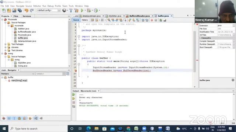Screen dimensions: 236x132
Task: Expand the Test Packages node
Action: (x=6, y=44)
